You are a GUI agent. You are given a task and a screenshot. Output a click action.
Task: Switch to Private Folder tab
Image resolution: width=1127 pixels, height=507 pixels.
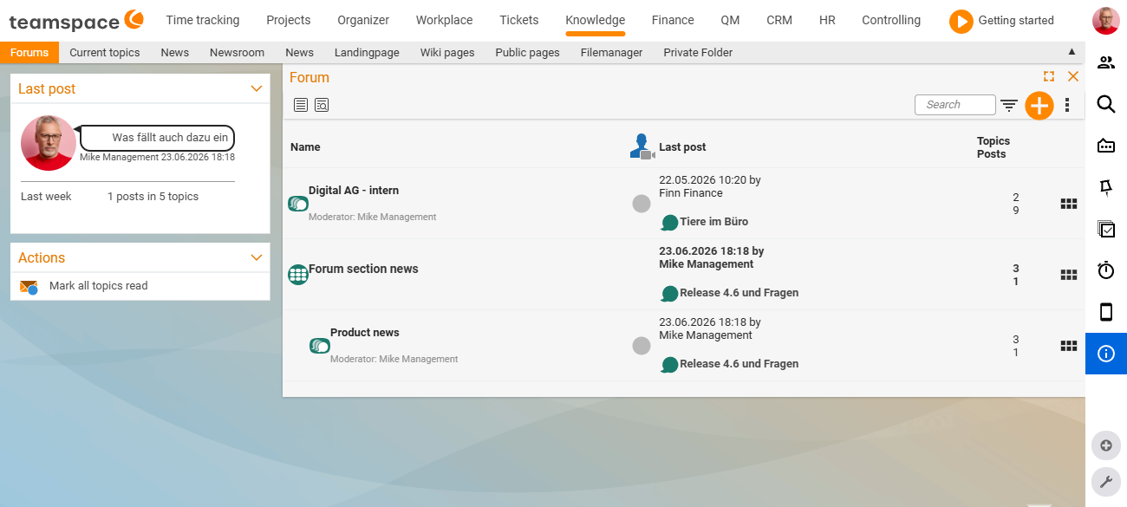point(698,52)
